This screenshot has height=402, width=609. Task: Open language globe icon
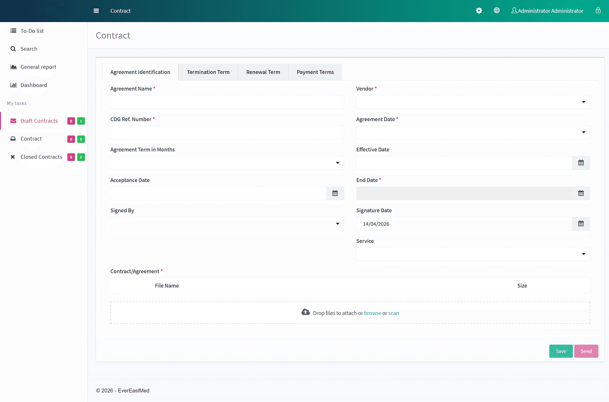tap(497, 10)
